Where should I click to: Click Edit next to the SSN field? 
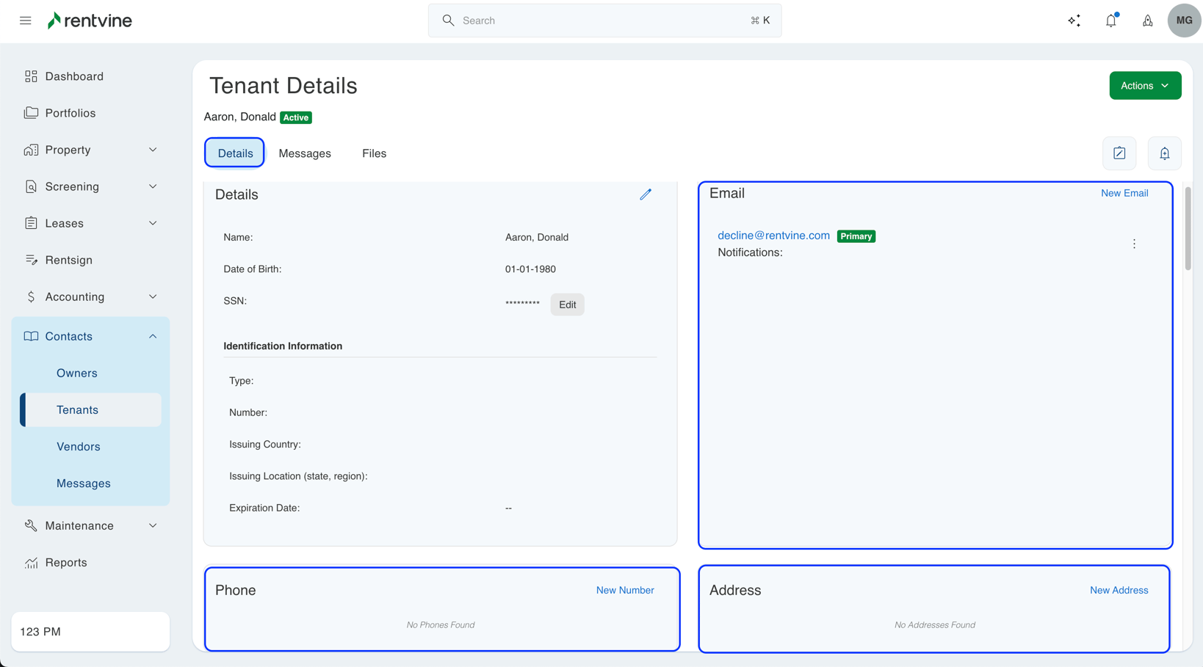[567, 304]
